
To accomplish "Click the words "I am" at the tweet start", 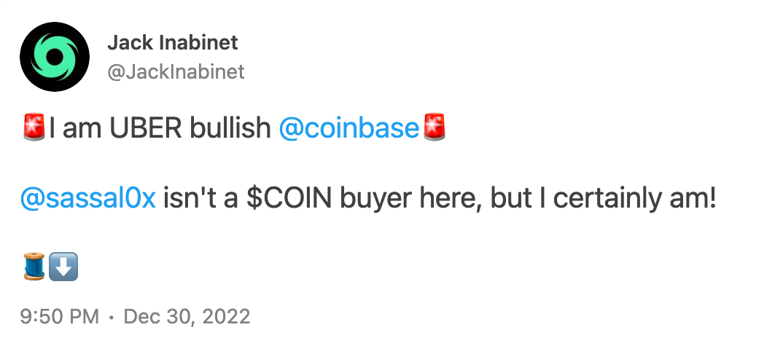I will coord(76,128).
